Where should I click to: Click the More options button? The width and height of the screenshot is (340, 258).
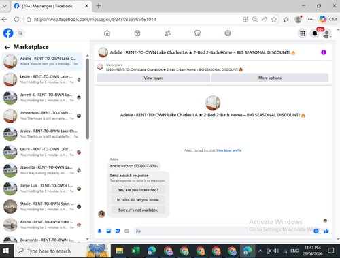pos(270,78)
